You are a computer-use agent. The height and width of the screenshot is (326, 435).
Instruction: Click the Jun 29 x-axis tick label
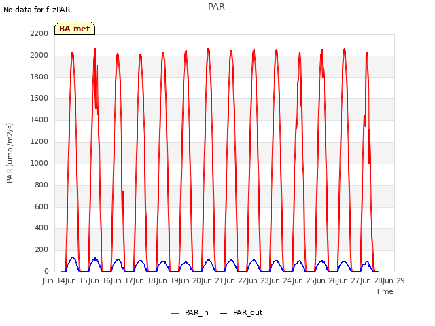click(x=394, y=280)
